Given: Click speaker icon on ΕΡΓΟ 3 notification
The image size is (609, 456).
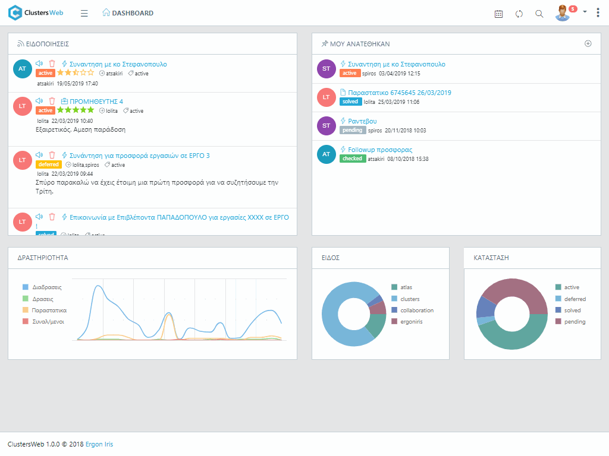Looking at the screenshot, I should (39, 155).
